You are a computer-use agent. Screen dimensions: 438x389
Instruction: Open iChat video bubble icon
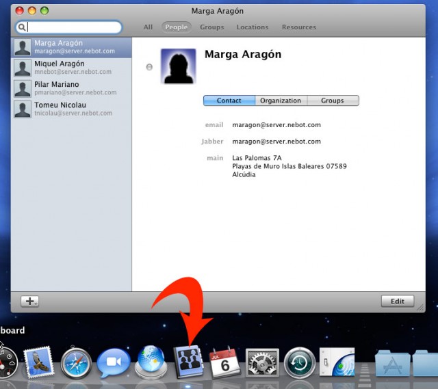[114, 363]
